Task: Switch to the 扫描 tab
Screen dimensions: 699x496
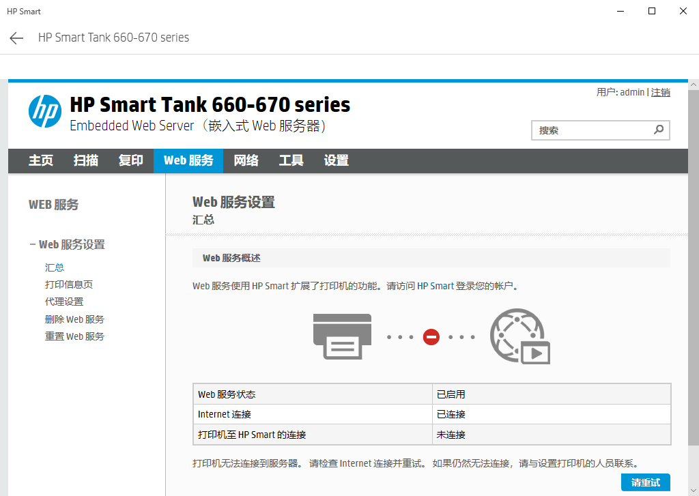Action: [85, 160]
